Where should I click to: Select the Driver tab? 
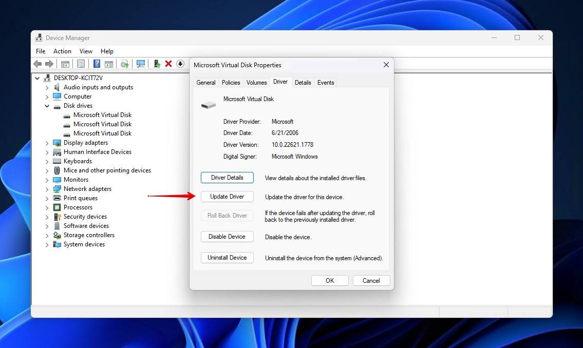[x=280, y=82]
